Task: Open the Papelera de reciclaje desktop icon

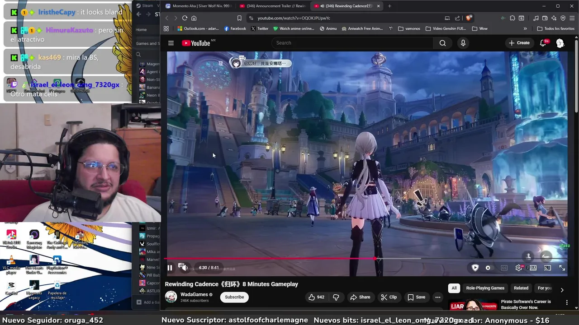Action: (57, 290)
